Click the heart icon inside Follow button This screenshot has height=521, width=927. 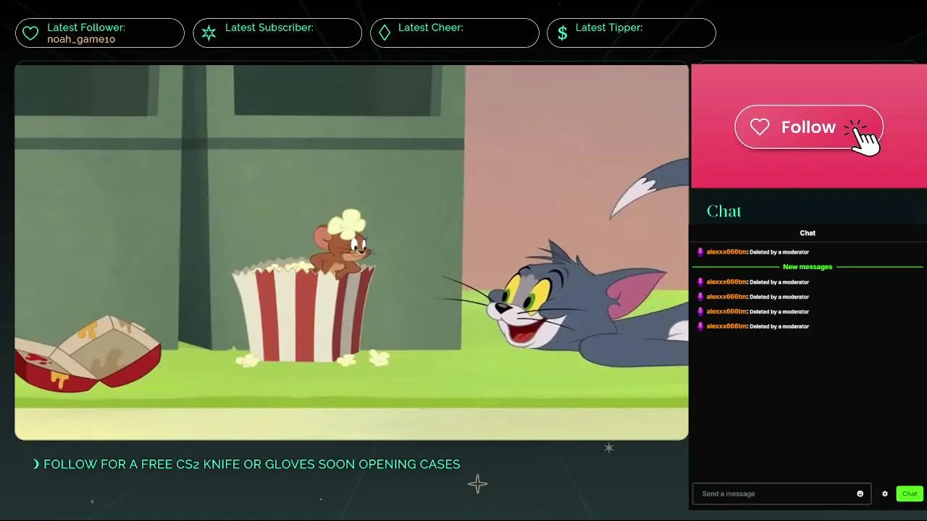tap(759, 127)
